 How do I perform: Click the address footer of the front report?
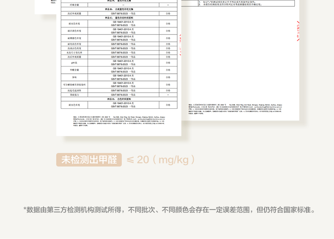point(119,121)
